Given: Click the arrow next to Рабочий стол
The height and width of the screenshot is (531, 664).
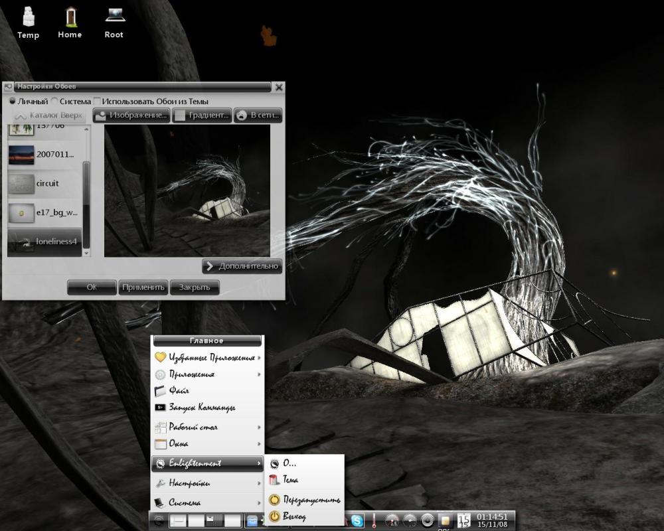Looking at the screenshot, I should point(259,427).
